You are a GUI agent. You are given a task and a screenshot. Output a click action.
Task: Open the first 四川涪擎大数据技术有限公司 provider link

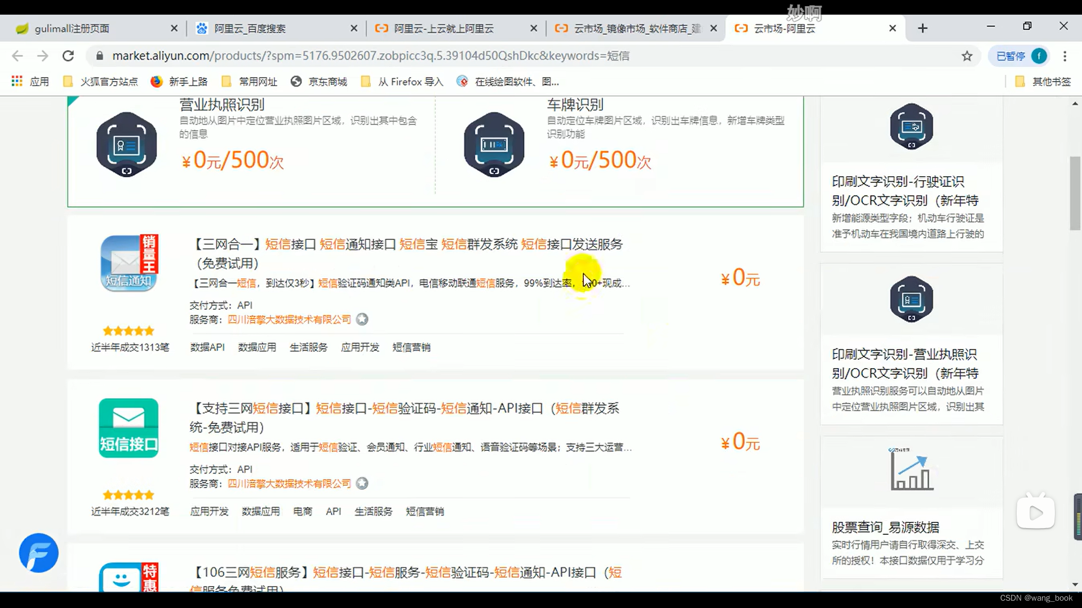(x=289, y=320)
